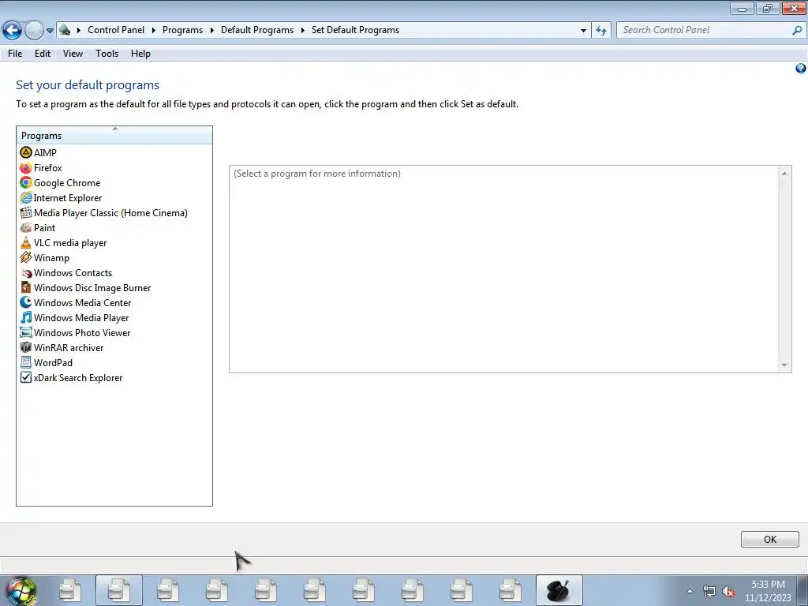Click the description pane scroll up arrow

[784, 174]
